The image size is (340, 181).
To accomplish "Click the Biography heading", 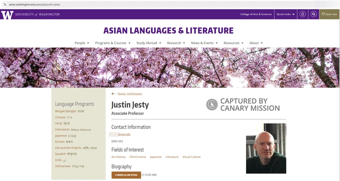I will tap(122, 167).
